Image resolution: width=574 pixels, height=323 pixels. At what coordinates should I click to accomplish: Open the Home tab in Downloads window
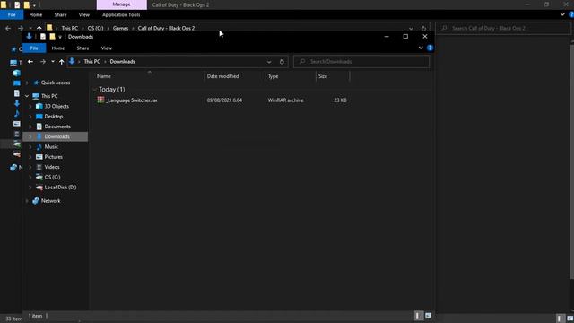click(x=57, y=48)
